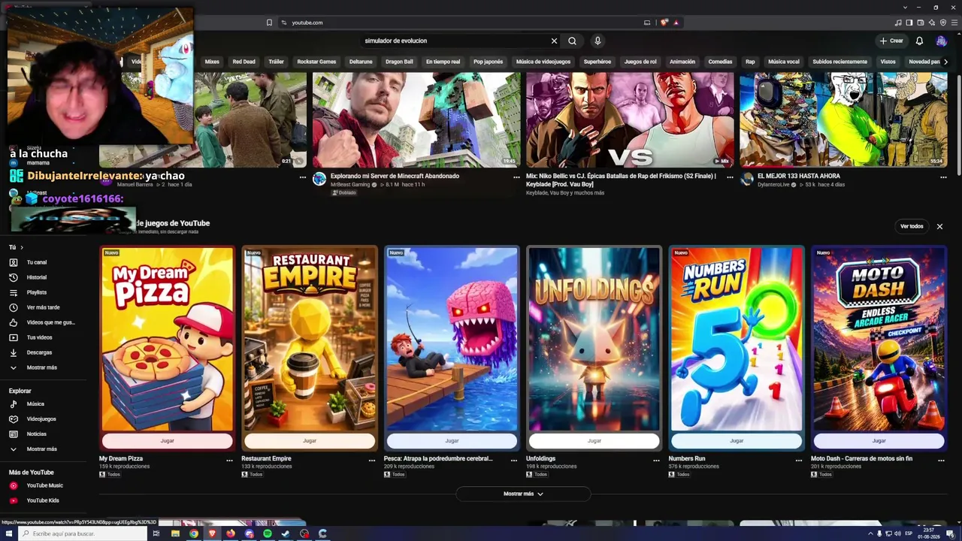This screenshot has height=541, width=962.
Task: Open the Brave Wallet icon
Action: coord(921,23)
